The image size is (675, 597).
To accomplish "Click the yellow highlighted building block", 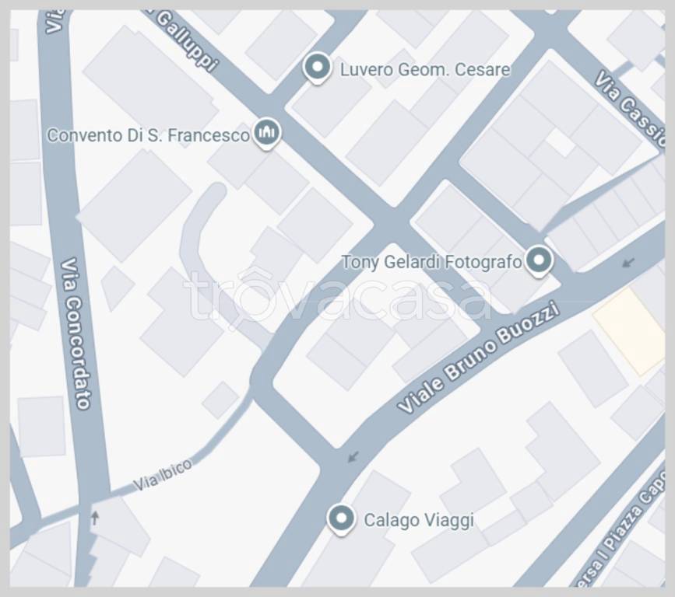I will [629, 332].
